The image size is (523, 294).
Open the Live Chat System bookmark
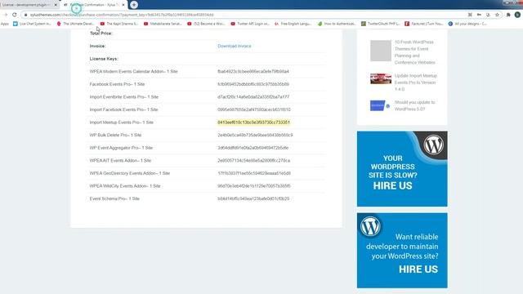pos(32,24)
